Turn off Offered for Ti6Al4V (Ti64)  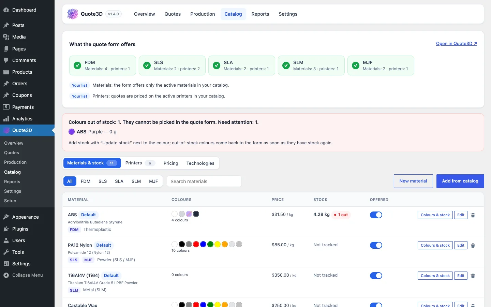(x=376, y=276)
